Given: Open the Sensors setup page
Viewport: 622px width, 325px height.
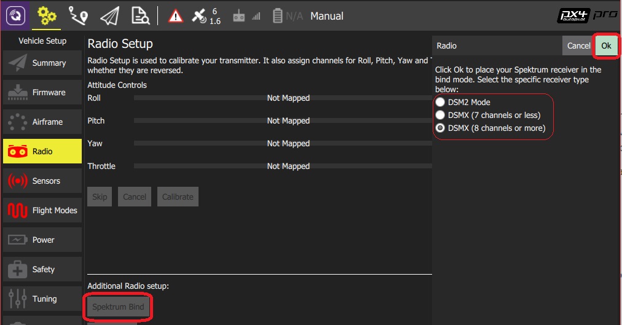Looking at the screenshot, I should [42, 181].
